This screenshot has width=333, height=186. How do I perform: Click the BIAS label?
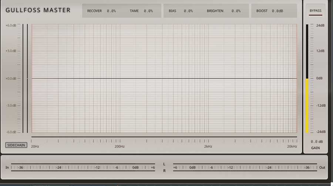point(172,11)
